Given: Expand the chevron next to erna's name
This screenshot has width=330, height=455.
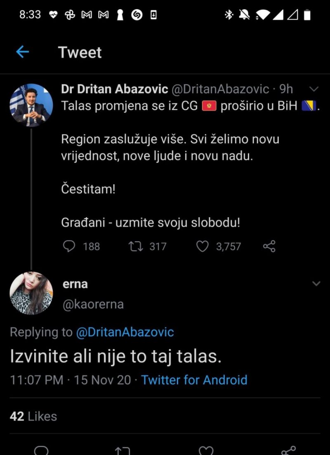Looking at the screenshot, I should click(316, 284).
